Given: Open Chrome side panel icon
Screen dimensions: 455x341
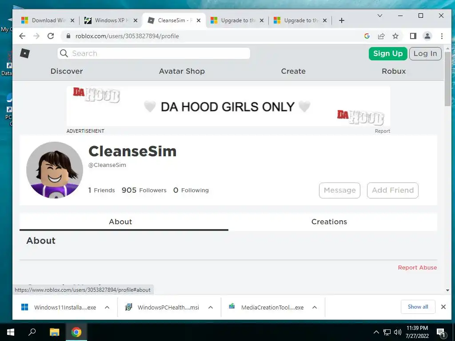Looking at the screenshot, I should pyautogui.click(x=413, y=36).
